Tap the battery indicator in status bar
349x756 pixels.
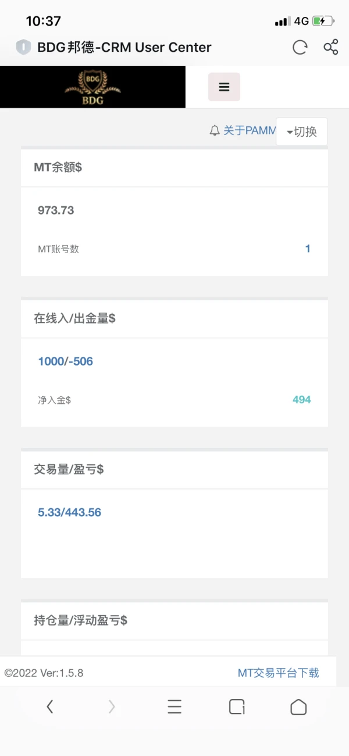[322, 20]
